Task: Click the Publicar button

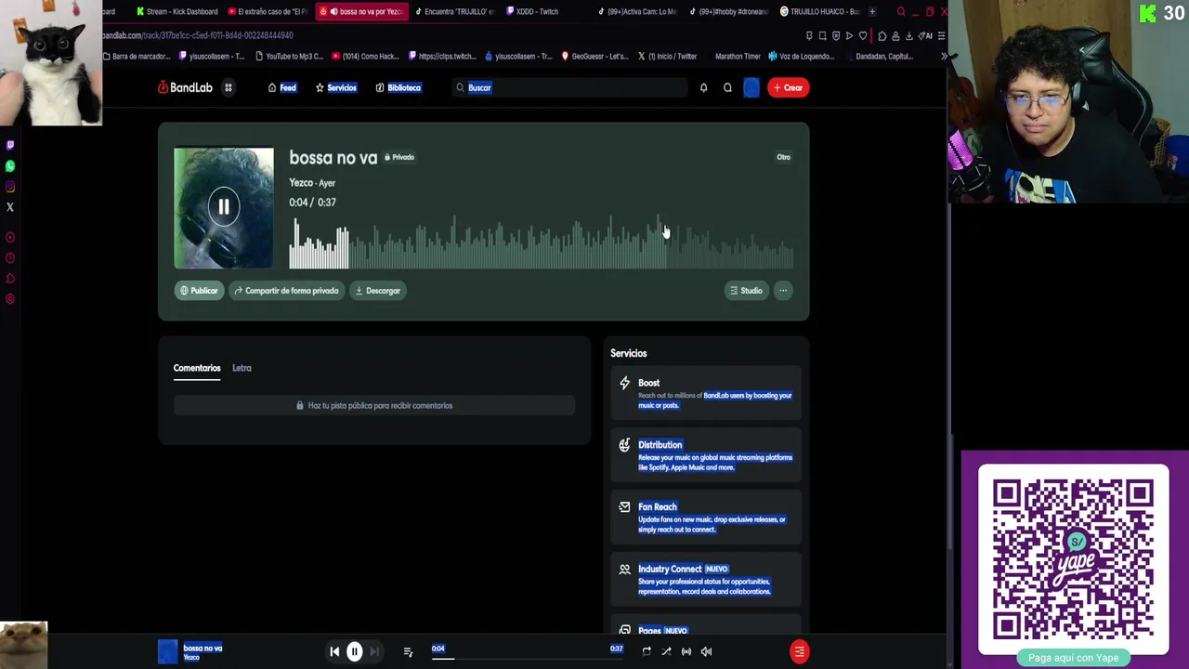Action: coord(199,291)
